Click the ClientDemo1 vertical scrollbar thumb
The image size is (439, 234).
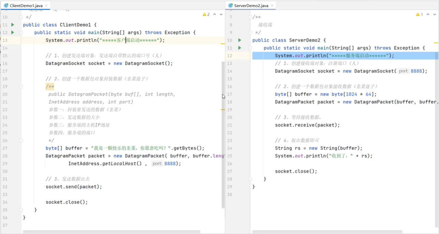click(223, 135)
